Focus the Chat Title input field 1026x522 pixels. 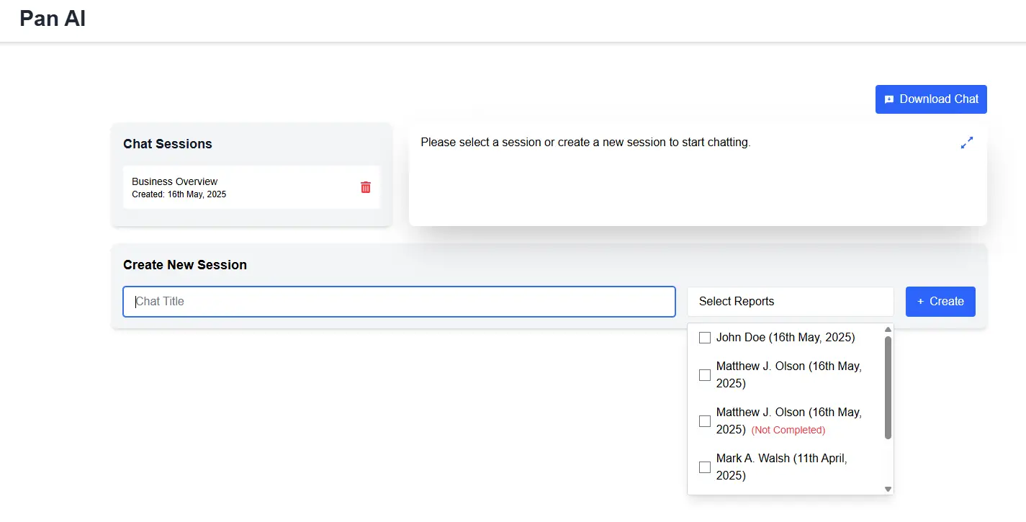click(x=399, y=302)
